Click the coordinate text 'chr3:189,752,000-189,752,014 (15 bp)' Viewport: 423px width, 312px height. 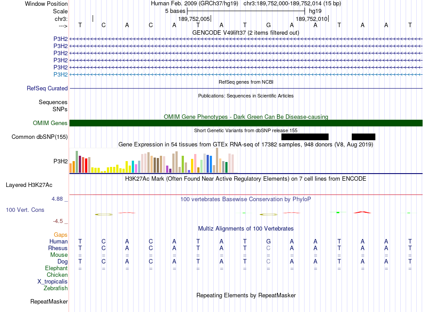point(292,4)
